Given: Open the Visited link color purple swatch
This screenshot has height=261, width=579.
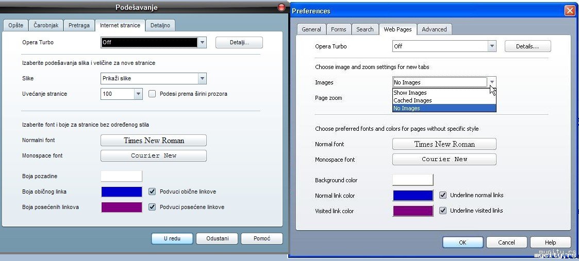Looking at the screenshot, I should (x=413, y=211).
